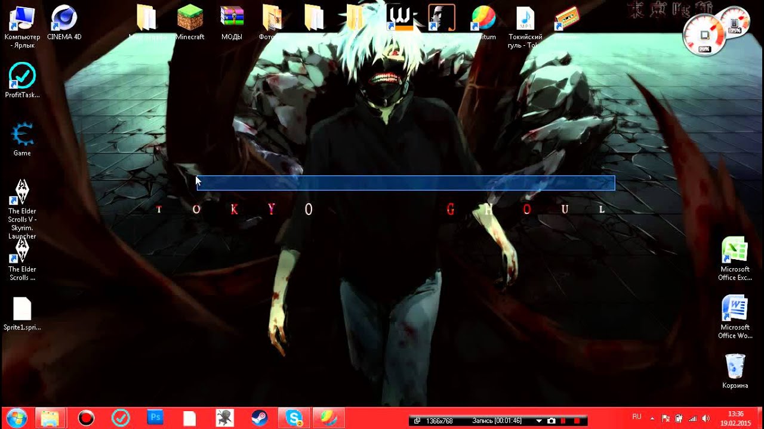
Task: Pause recording in the recorder bar
Action: (563, 421)
